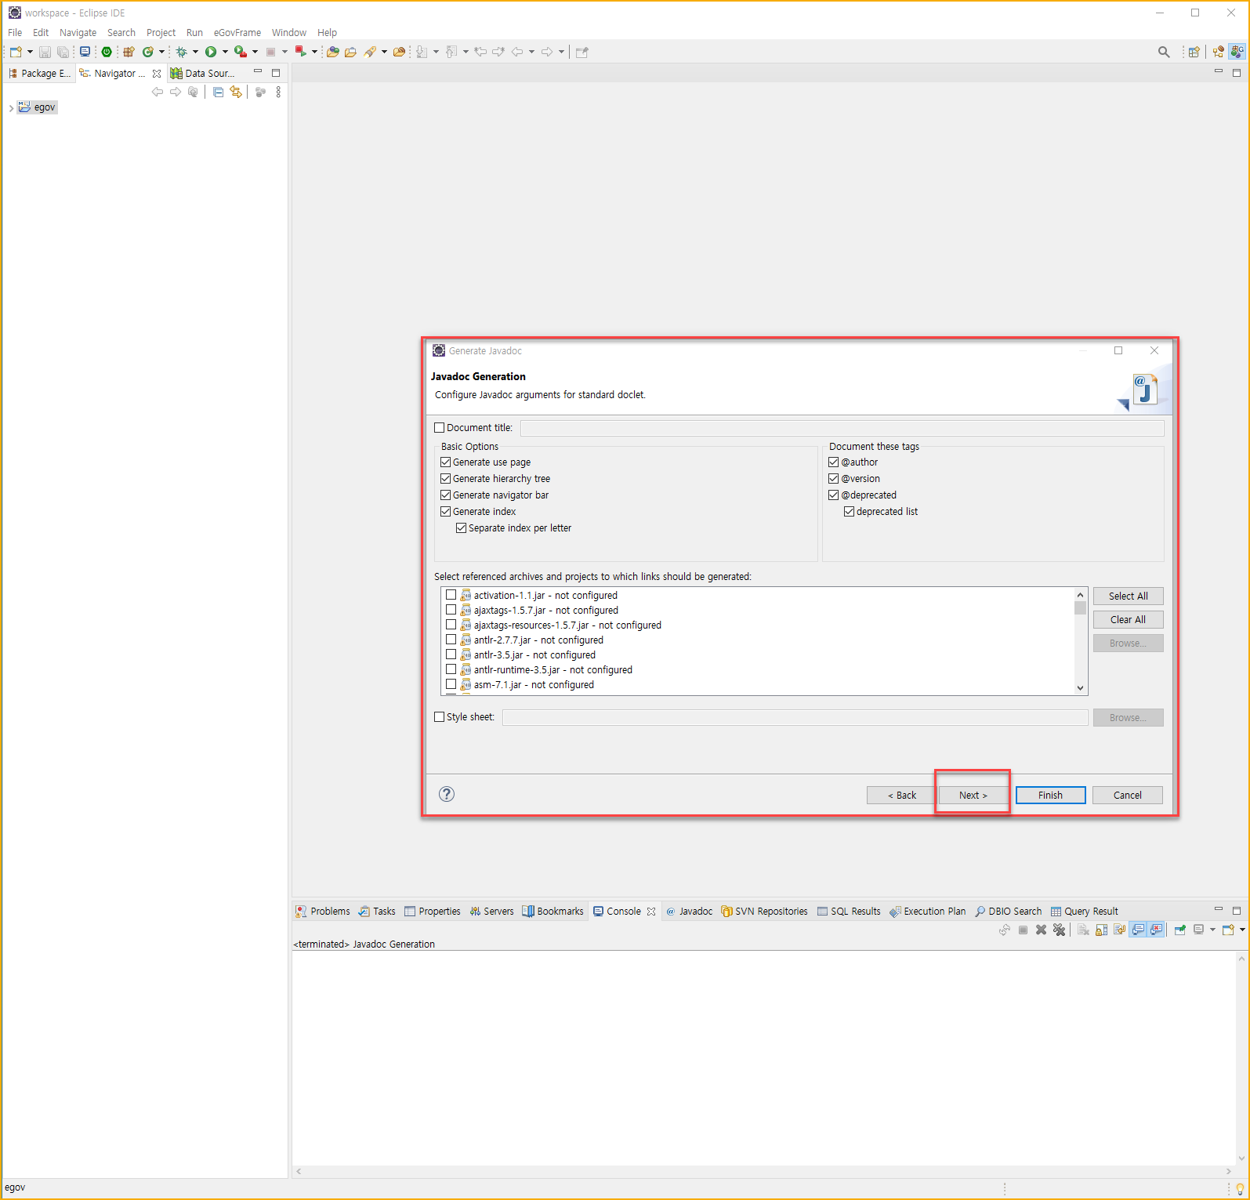Click the Run Last Tool coverage icon
The width and height of the screenshot is (1250, 1200).
click(x=241, y=52)
